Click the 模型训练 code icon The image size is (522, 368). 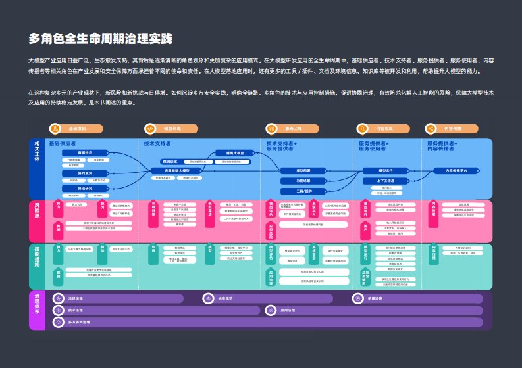pyautogui.click(x=149, y=129)
